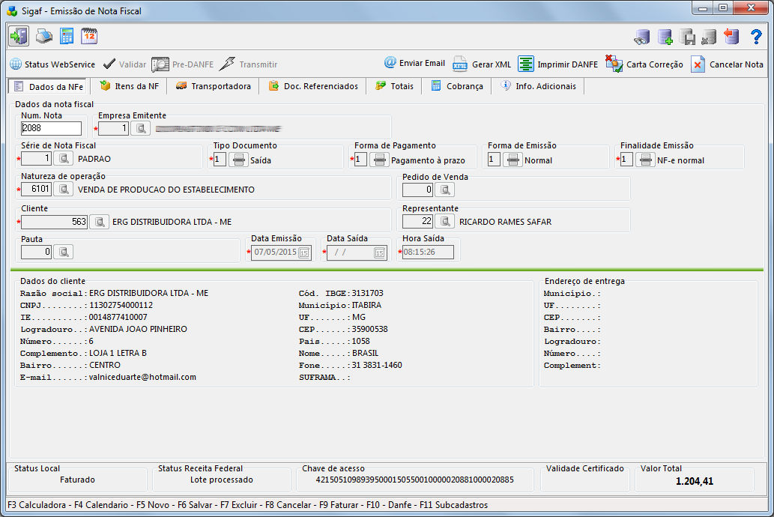Open Natureza de operação lookup button
The width and height of the screenshot is (774, 517).
coord(64,190)
